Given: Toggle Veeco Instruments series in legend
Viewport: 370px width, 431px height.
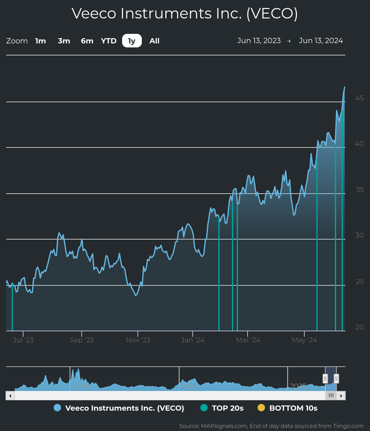Looking at the screenshot, I should pyautogui.click(x=125, y=408).
